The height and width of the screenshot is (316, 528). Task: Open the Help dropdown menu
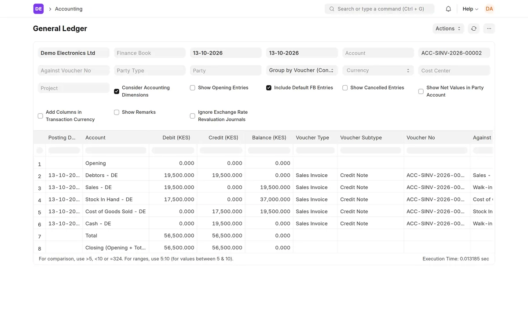pos(470,9)
